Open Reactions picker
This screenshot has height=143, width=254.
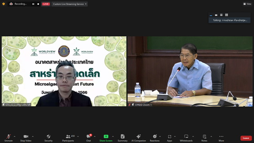point(154,138)
